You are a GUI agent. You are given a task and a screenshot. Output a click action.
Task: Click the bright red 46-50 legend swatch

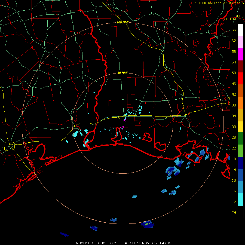click(x=240, y=78)
